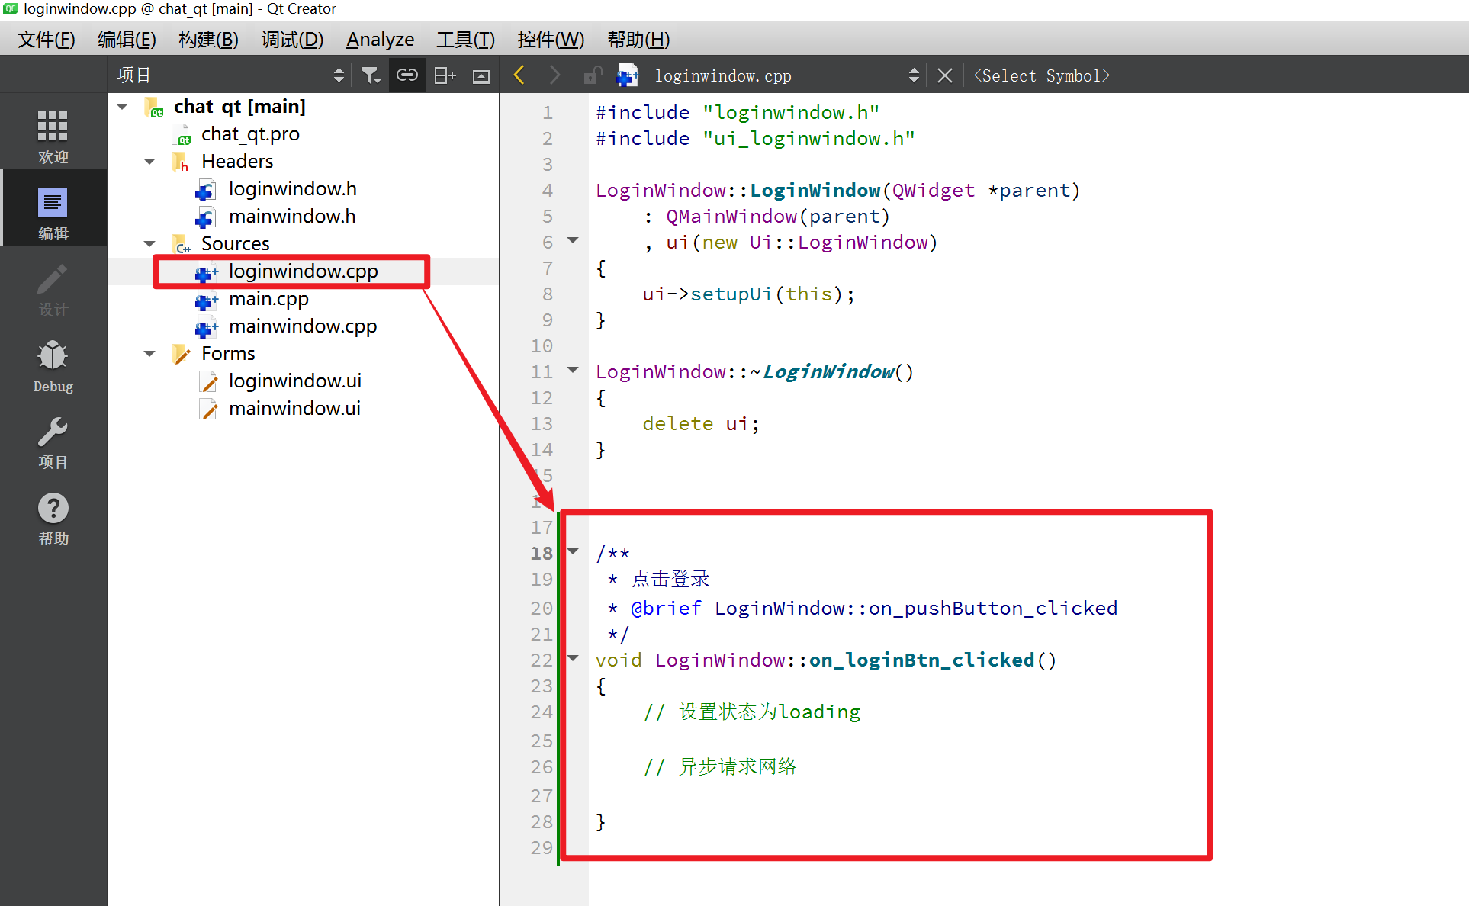Switch to Debug mode with bug icon

(x=53, y=366)
